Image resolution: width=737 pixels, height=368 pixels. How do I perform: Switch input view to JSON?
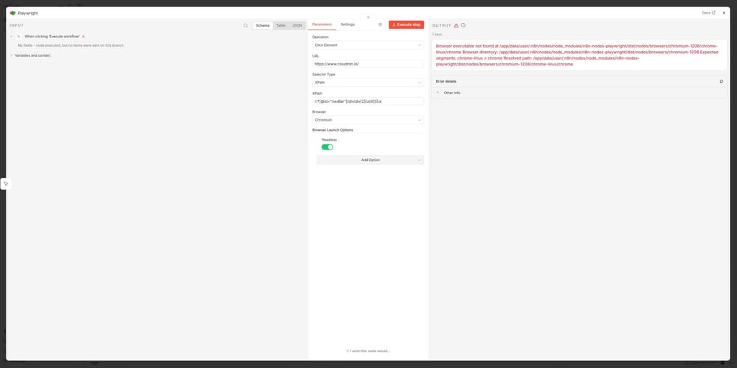[x=297, y=25]
